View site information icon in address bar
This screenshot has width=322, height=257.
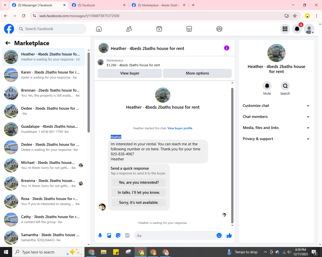pos(34,16)
